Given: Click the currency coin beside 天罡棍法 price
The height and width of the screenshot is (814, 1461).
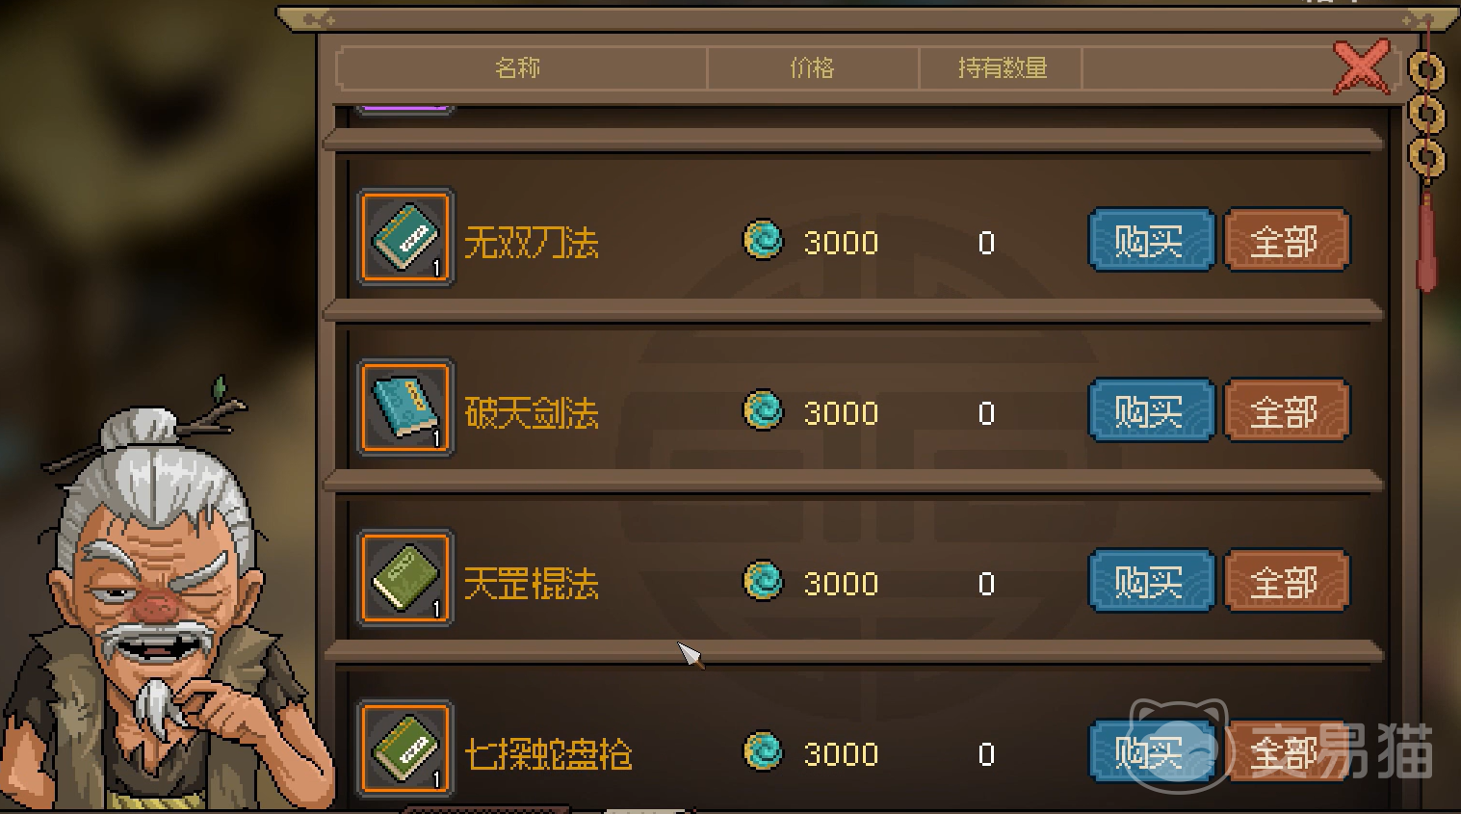Looking at the screenshot, I should coord(763,581).
